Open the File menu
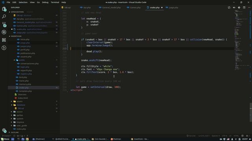The height and width of the screenshot is (141, 252). (8, 2)
